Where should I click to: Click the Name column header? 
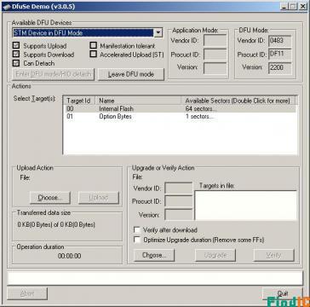click(x=138, y=101)
